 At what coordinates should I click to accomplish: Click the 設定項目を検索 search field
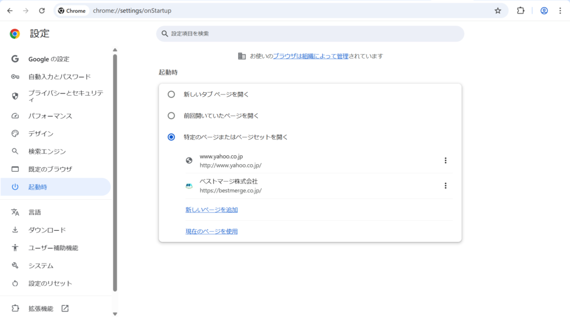310,34
